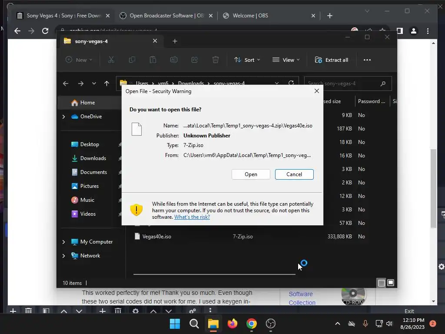The height and width of the screenshot is (334, 445).
Task: Open the Sort dropdown in Explorer
Action: tap(247, 60)
